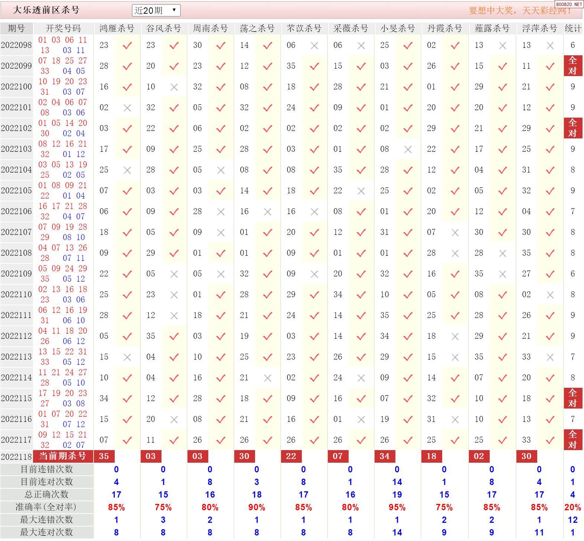Click 谷风 gray cross in row 2022100
This screenshot has width=584, height=541.
[174, 87]
